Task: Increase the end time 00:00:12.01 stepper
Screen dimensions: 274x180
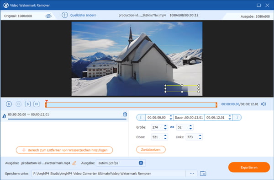Action: 230,116
